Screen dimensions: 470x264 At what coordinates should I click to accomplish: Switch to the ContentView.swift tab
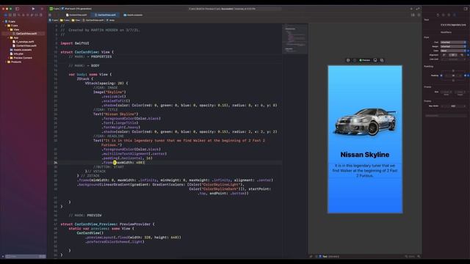pyautogui.click(x=76, y=15)
